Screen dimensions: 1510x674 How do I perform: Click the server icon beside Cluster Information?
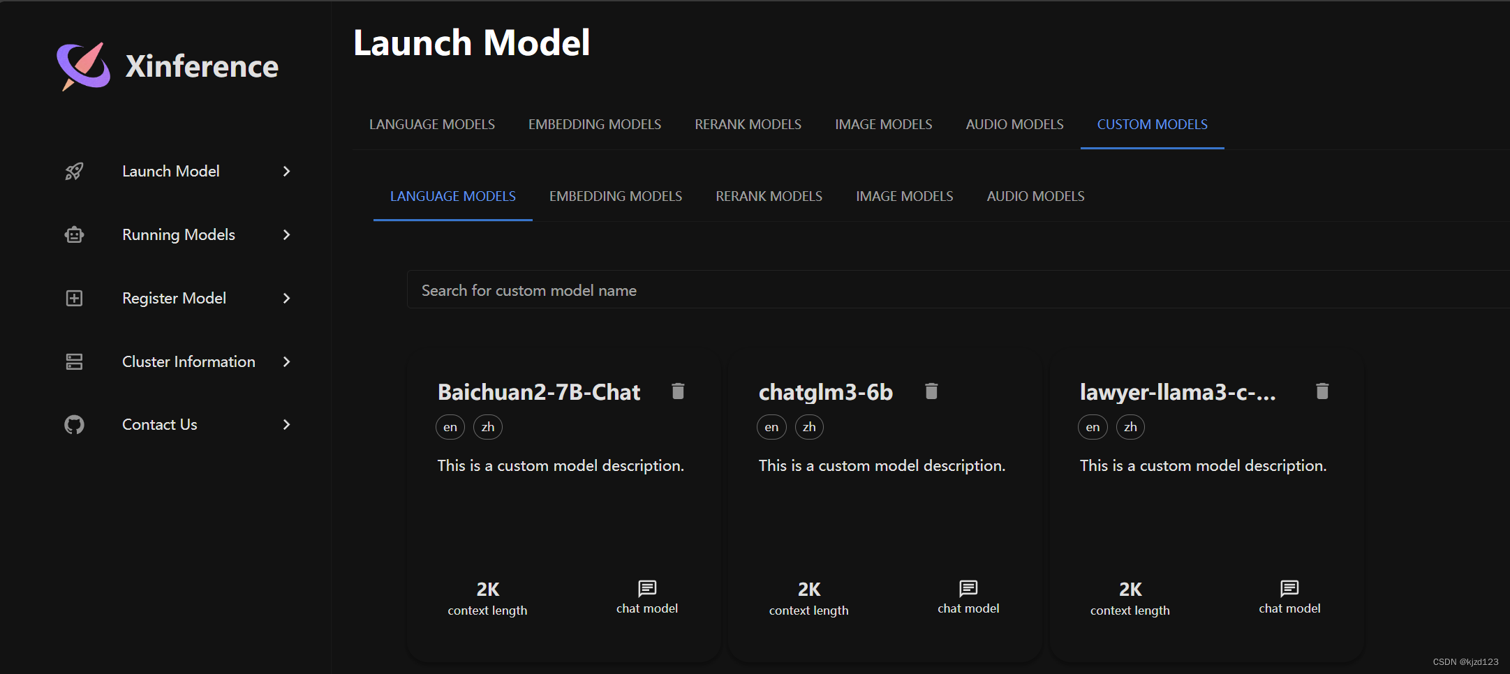click(74, 361)
